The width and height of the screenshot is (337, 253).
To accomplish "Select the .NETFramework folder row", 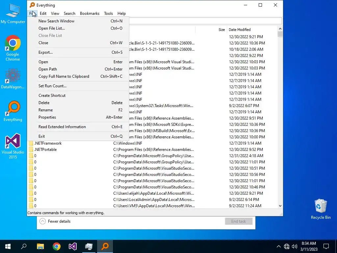I will click(x=153, y=143).
